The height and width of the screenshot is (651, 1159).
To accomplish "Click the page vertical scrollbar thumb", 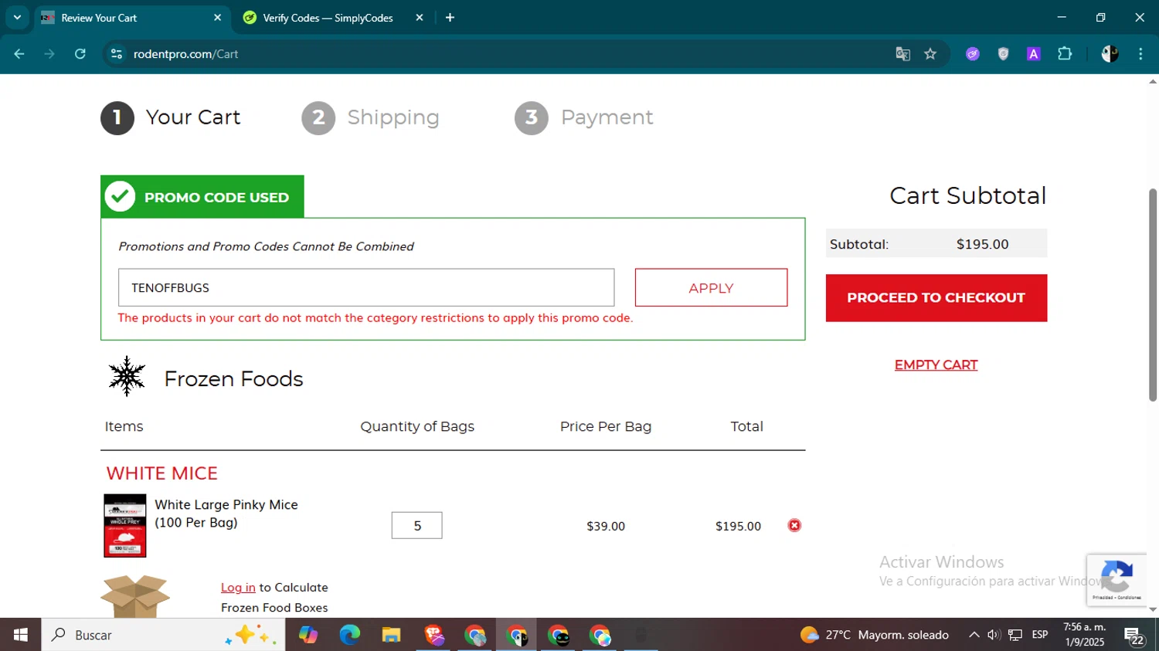I will point(1153,293).
